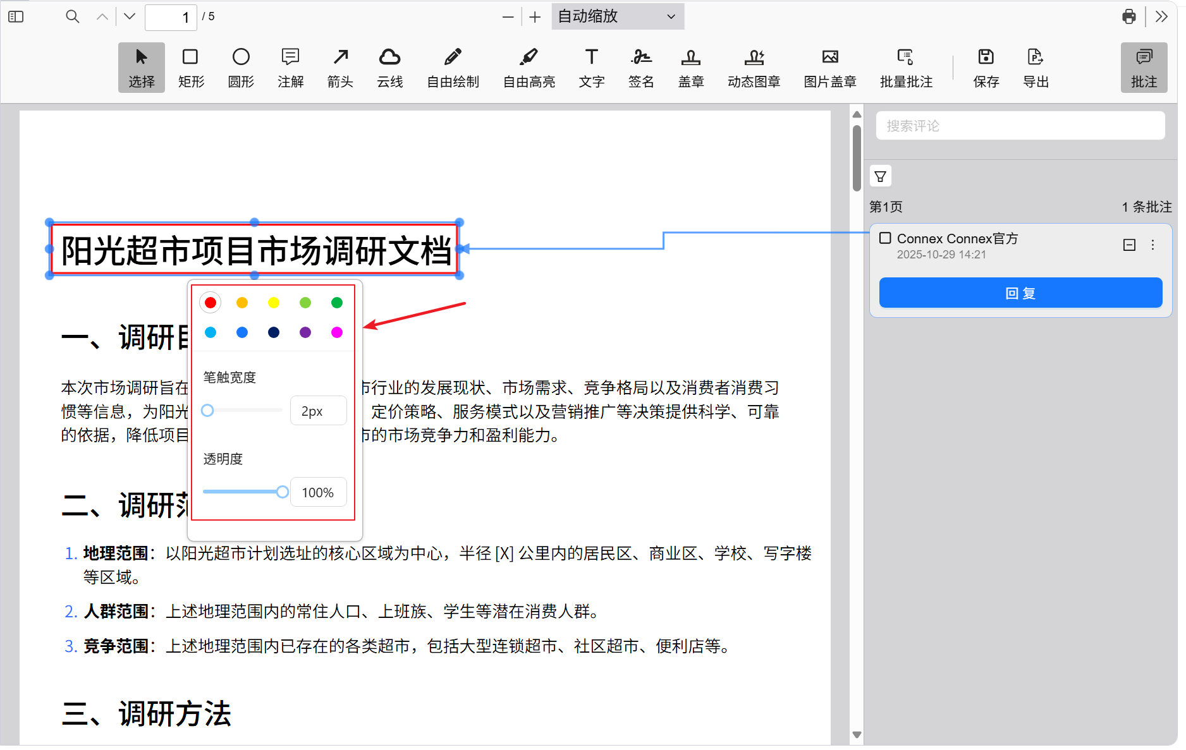Image resolution: width=1186 pixels, height=750 pixels.
Task: Open the 自动缩放 zoom dropdown
Action: tap(617, 16)
